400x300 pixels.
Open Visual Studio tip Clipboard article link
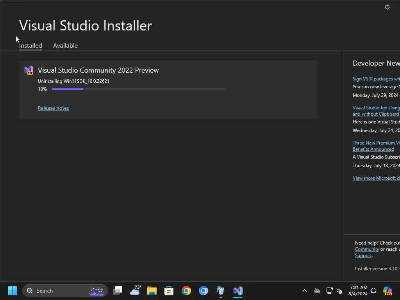click(376, 111)
